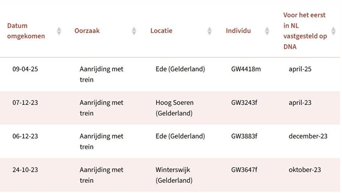342x193 pixels.
Task: Click the oktober-23 cell
Action: pos(305,169)
